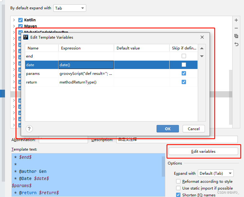244x197 pixels.
Task: Select the date variable name cell
Action: coord(42,65)
